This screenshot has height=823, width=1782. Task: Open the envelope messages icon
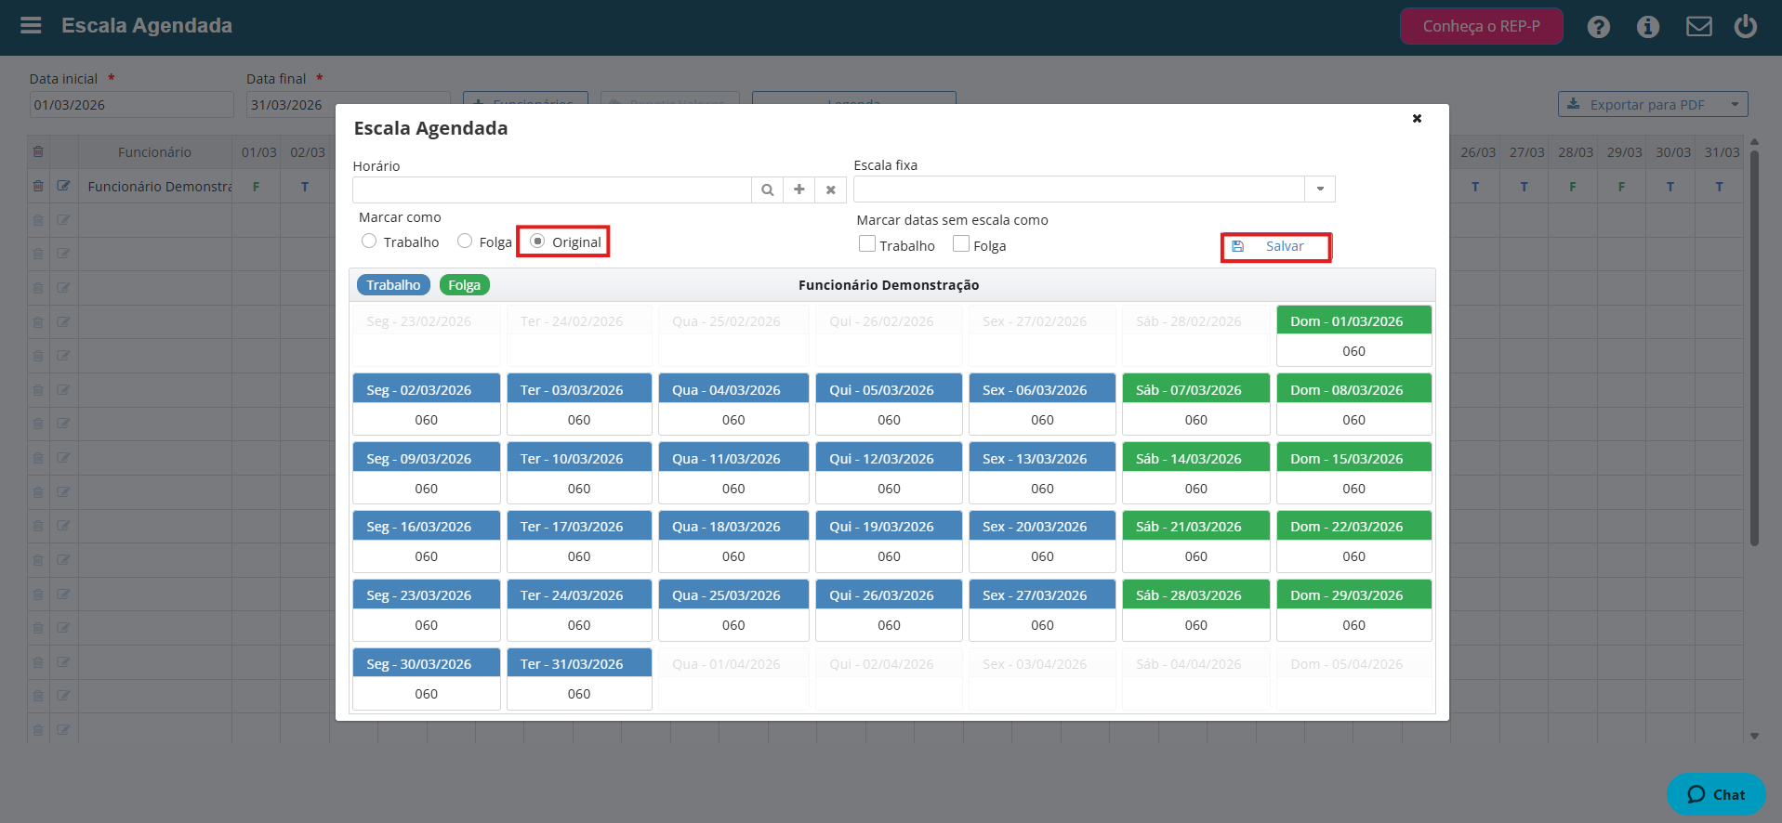point(1698,27)
